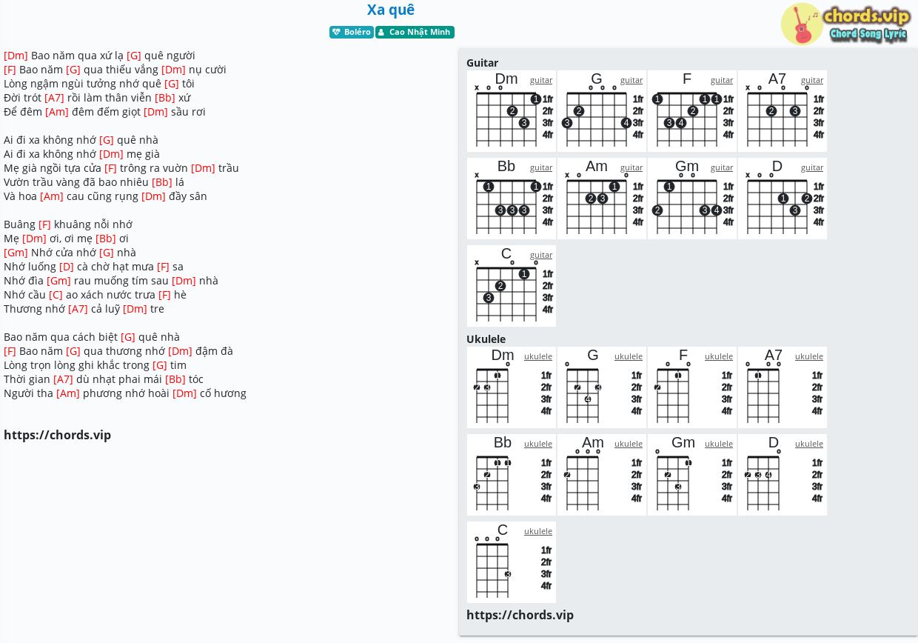Click the ukulele Bb chord diagram
The width and height of the screenshot is (918, 643).
[512, 475]
